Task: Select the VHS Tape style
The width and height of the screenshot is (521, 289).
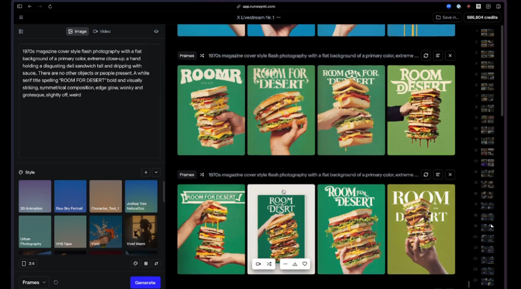Action: pyautogui.click(x=70, y=232)
